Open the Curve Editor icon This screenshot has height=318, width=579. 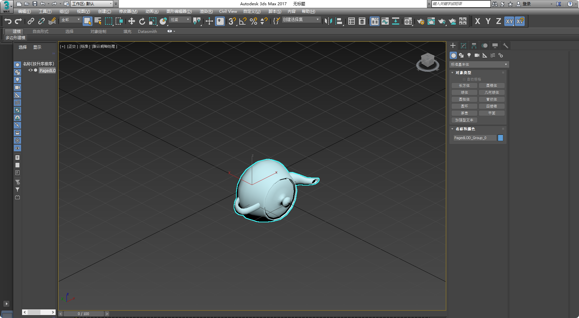(385, 21)
